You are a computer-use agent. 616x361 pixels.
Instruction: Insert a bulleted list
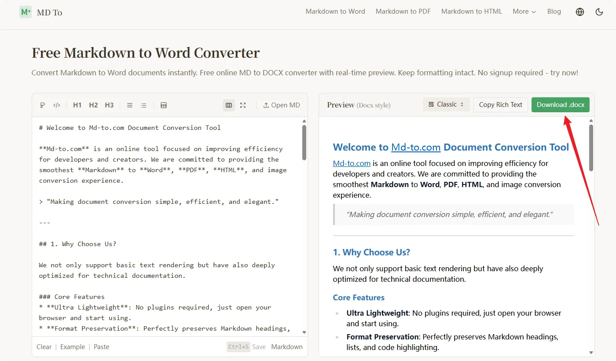(x=143, y=105)
